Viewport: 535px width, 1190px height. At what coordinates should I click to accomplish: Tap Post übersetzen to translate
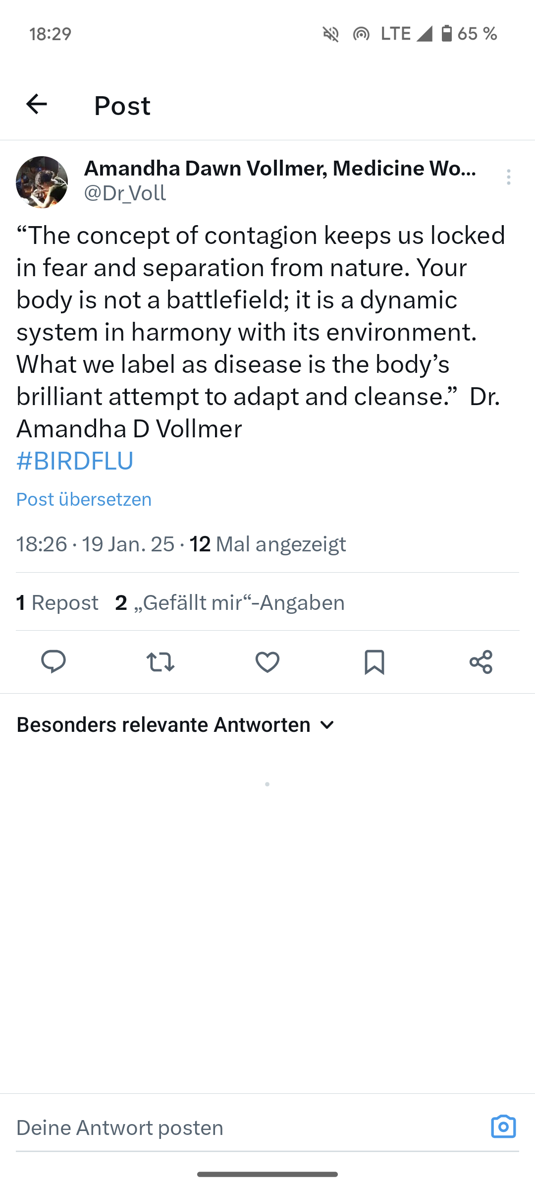tap(84, 499)
